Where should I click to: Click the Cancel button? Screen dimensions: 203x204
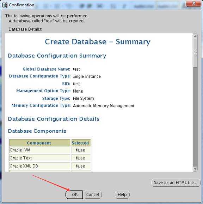point(93,194)
